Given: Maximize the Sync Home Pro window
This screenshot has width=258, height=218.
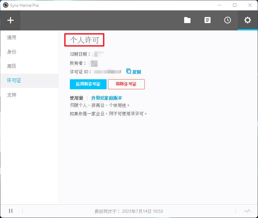Looking at the screenshot, I should (x=235, y=5).
